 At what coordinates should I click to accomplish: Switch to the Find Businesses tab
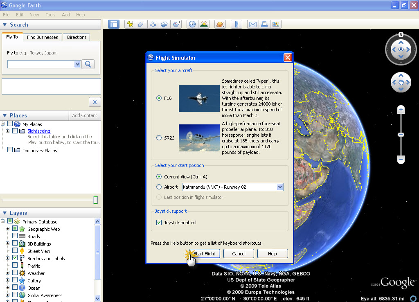tap(43, 37)
